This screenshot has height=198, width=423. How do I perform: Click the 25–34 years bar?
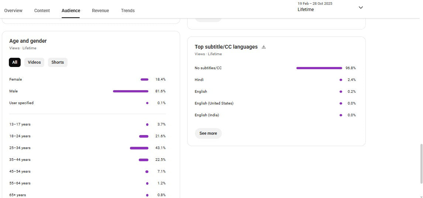pyautogui.click(x=139, y=148)
